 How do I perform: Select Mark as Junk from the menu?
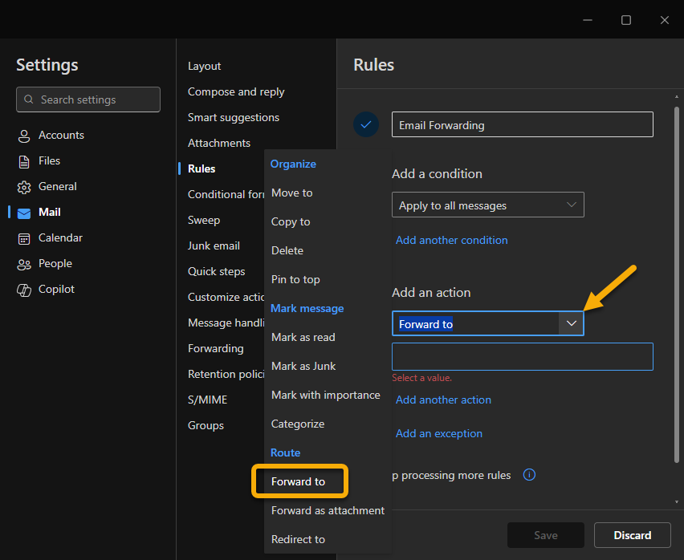point(303,366)
